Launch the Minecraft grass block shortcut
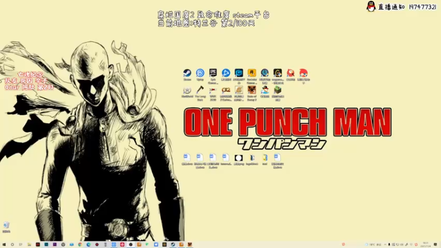The image size is (441, 248). [278, 93]
